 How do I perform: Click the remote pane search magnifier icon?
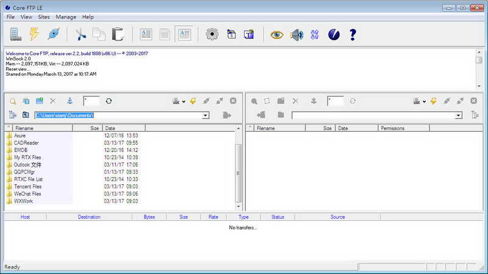[x=254, y=101]
